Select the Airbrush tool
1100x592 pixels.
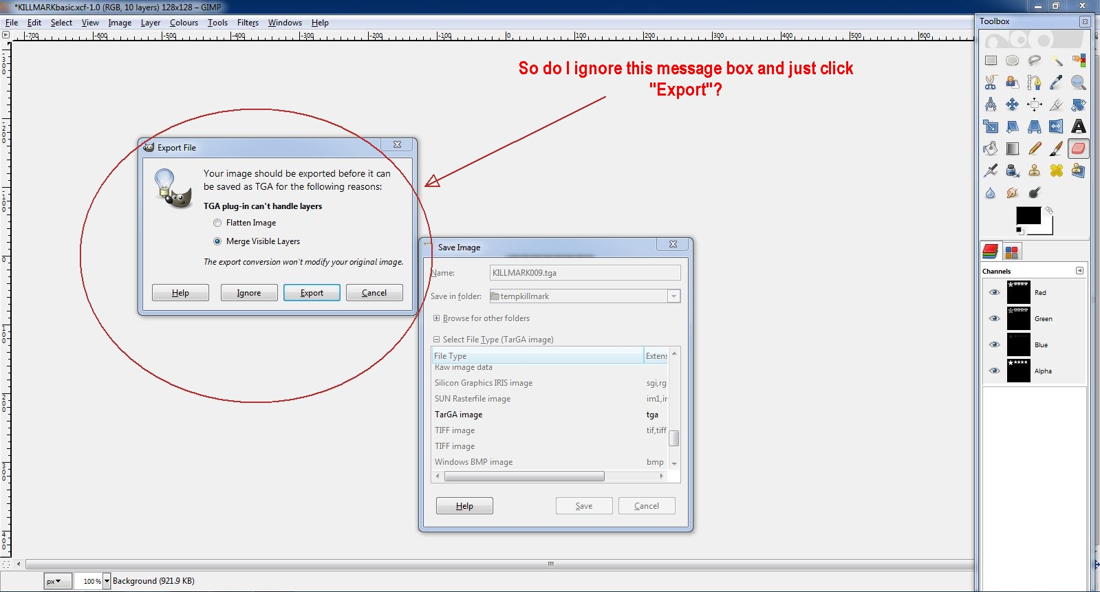[991, 171]
